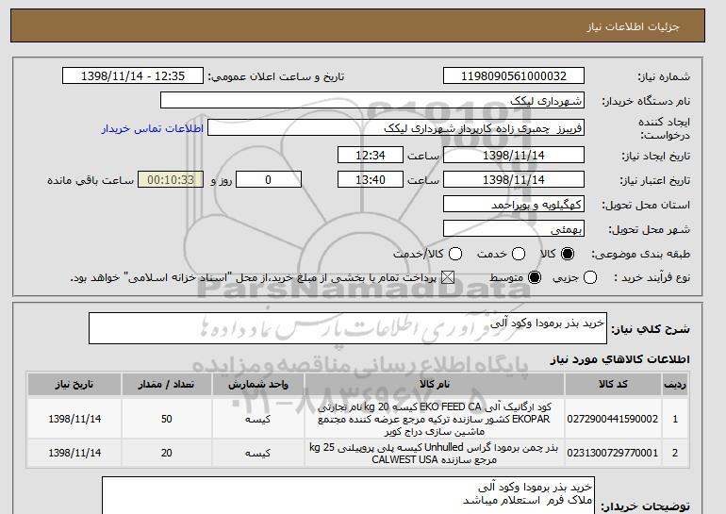The height and width of the screenshot is (514, 726).
Task: Click the buyer notes text area
Action: tap(348, 495)
